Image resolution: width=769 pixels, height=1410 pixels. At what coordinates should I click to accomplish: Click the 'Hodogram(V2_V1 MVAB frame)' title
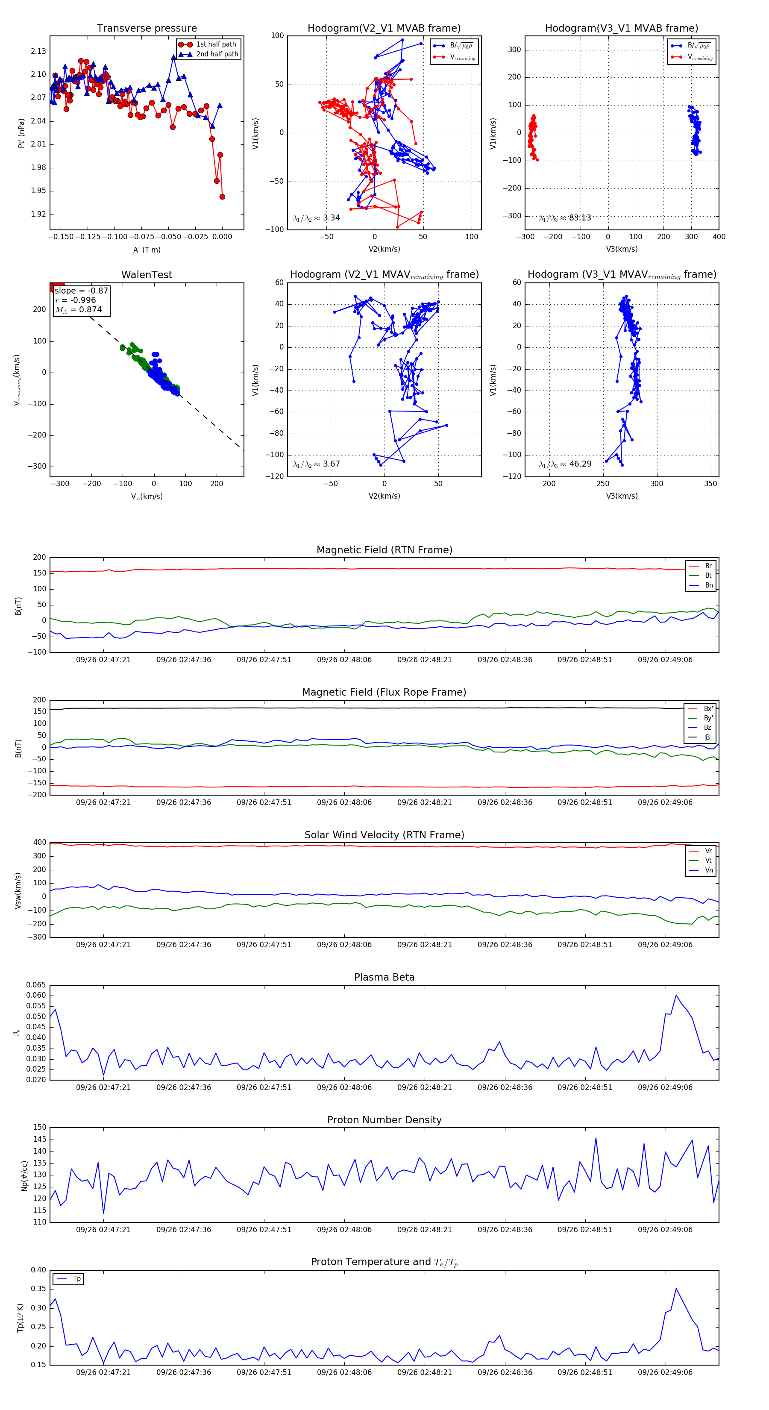384,29
